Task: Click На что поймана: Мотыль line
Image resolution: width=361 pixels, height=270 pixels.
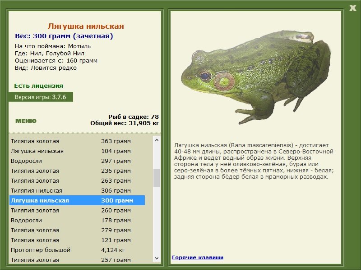Action: coord(53,46)
